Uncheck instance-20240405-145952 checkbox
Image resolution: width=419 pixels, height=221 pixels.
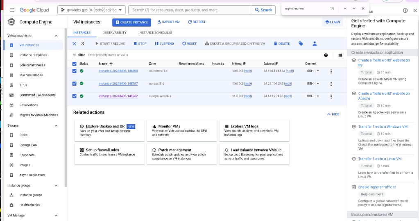pos(74,96)
